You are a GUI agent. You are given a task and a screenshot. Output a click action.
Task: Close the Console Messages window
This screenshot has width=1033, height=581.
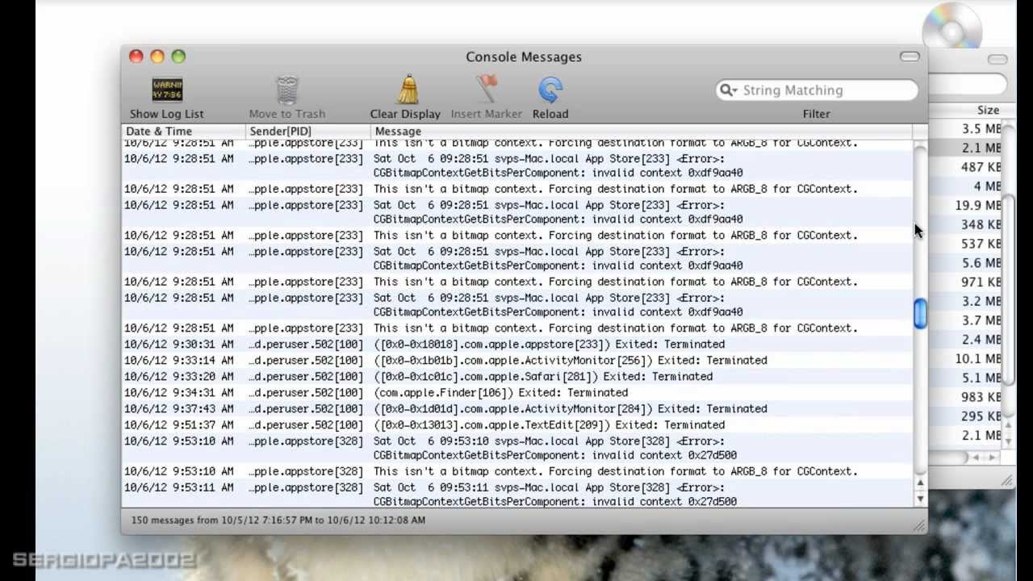click(x=136, y=56)
